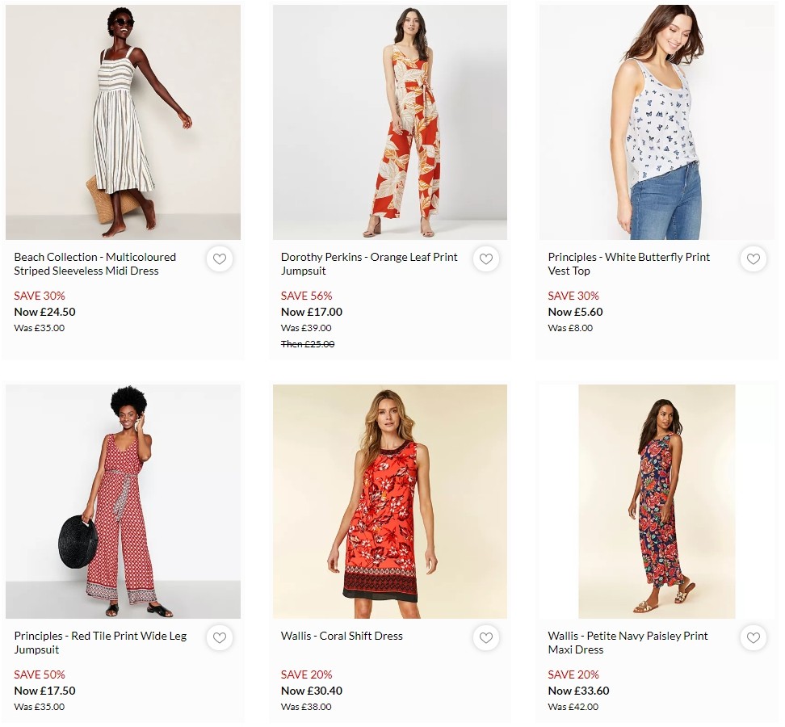Screen dimensions: 785x727
Task: Add the Navy Paisley Maxi Dress to wishlist
Action: pos(754,638)
